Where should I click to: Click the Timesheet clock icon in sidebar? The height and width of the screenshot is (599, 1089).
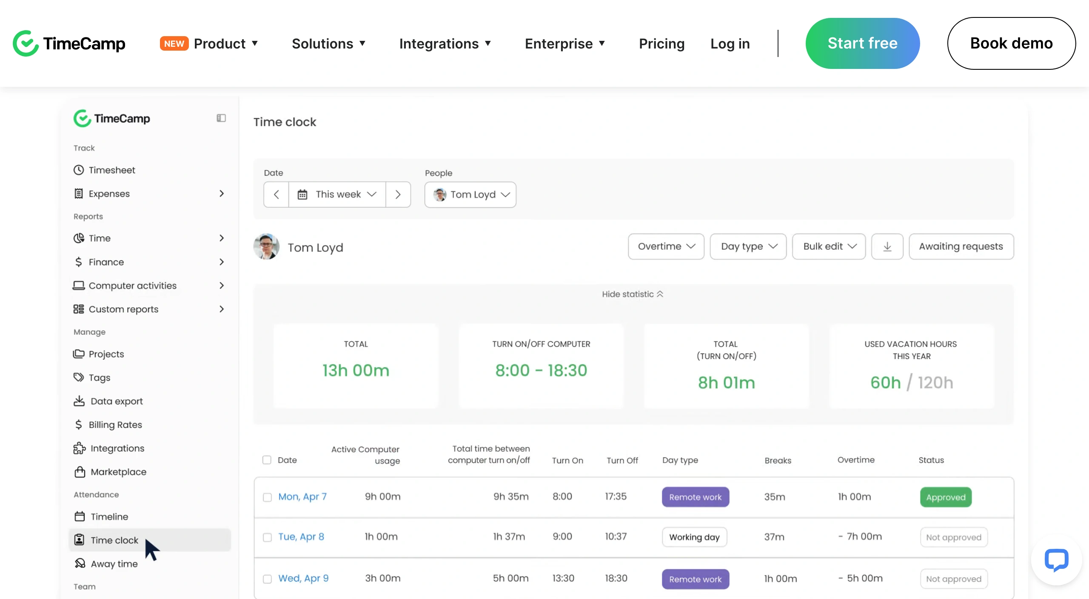79,170
